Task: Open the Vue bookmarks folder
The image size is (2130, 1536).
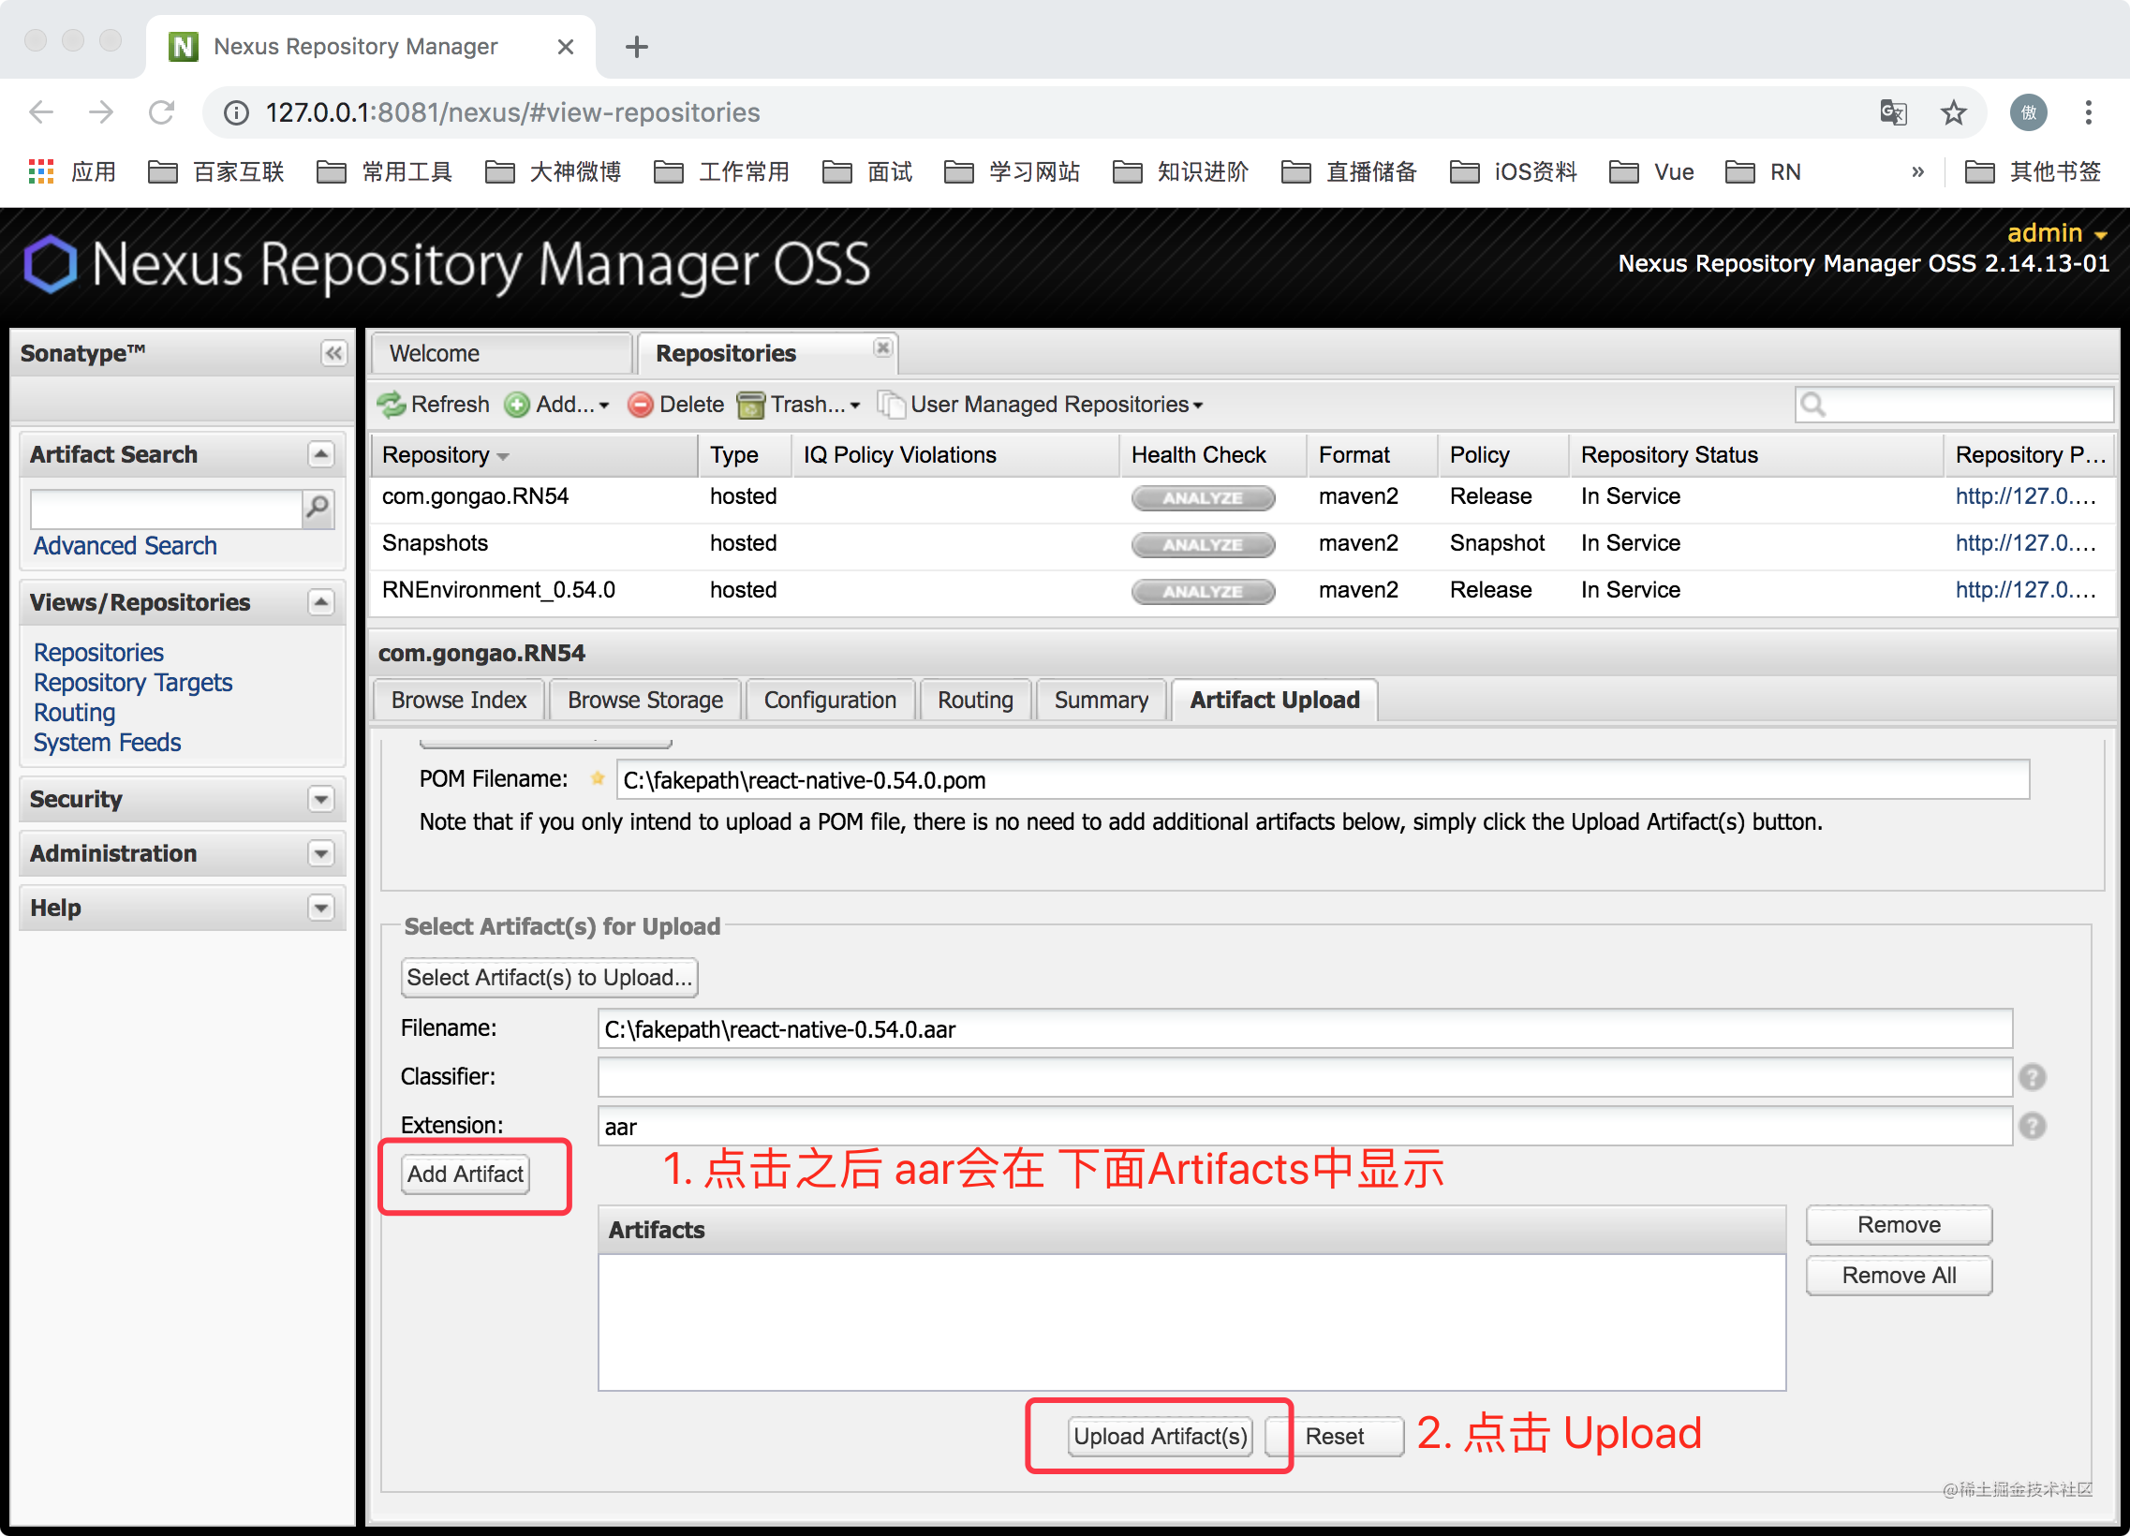Action: [1652, 171]
